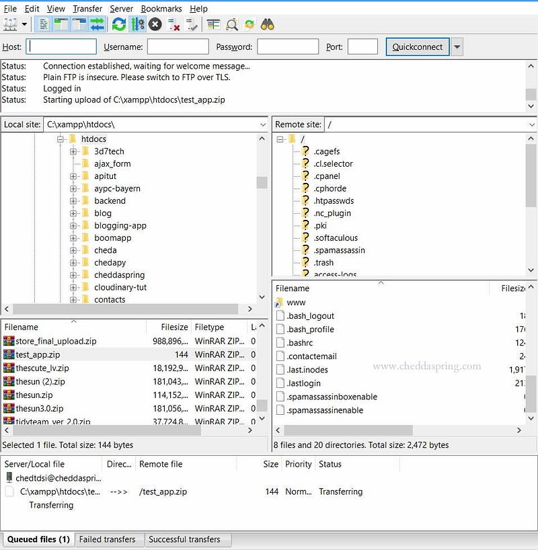538x550 pixels.
Task: Select the .cpanel remote directory
Action: 327,176
